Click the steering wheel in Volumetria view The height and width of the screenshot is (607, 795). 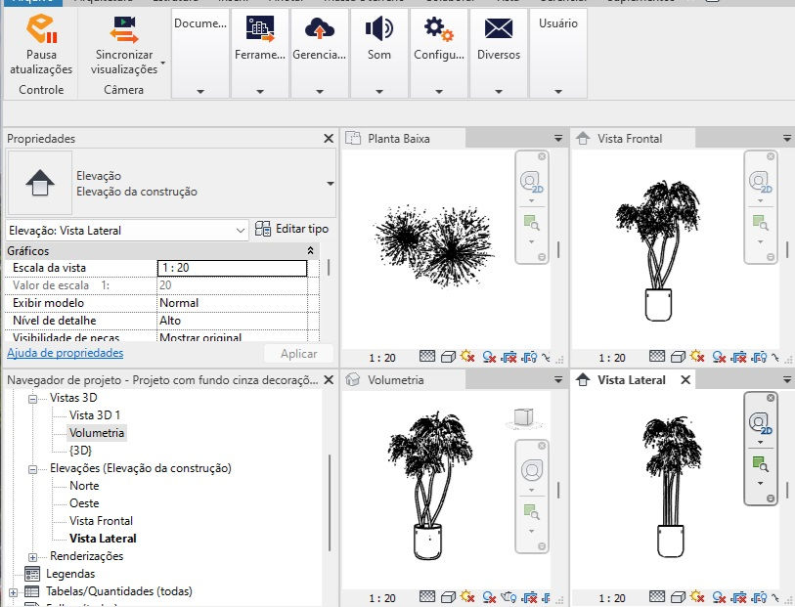coord(531,470)
